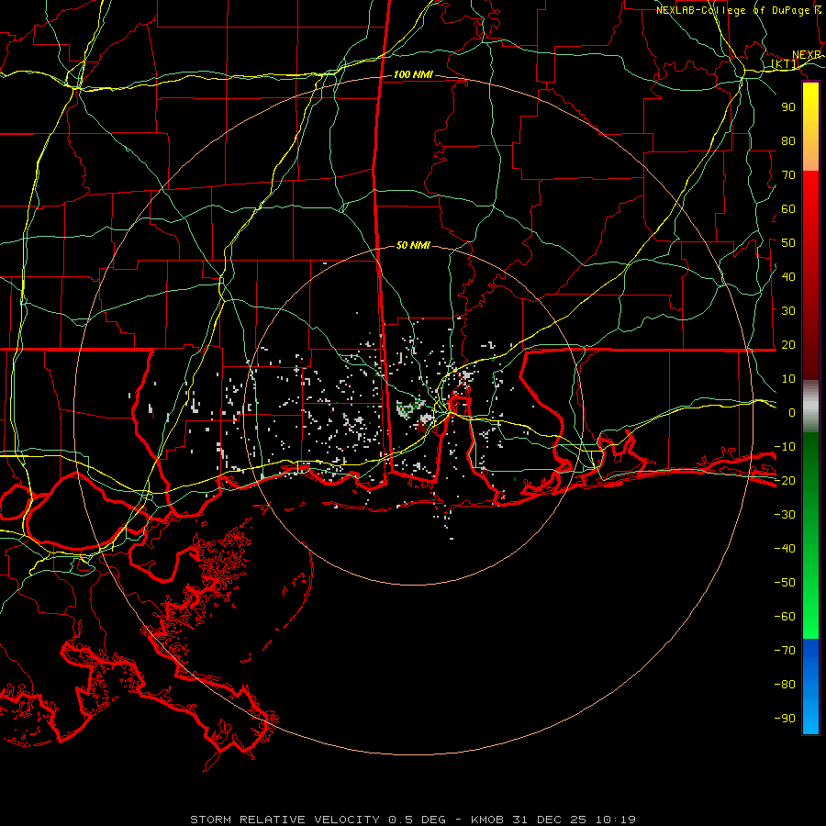Click the -50 knot scale label
The width and height of the screenshot is (826, 826).
[x=785, y=582]
